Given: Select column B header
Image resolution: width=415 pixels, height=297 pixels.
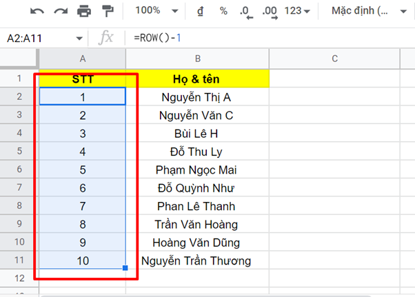Looking at the screenshot, I should coord(197,59).
